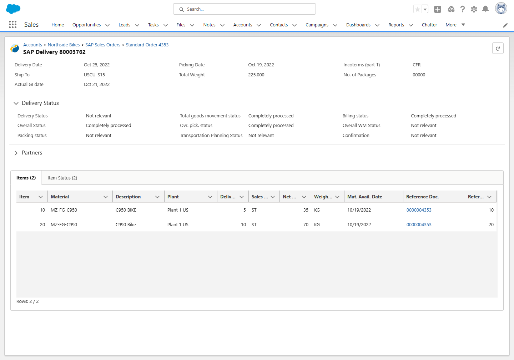Screen dimensions: 514x360
Task: Expand the Partners section
Action: 16,153
